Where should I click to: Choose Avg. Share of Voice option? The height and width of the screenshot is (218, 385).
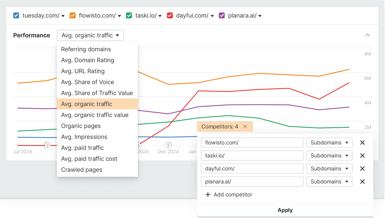[88, 82]
